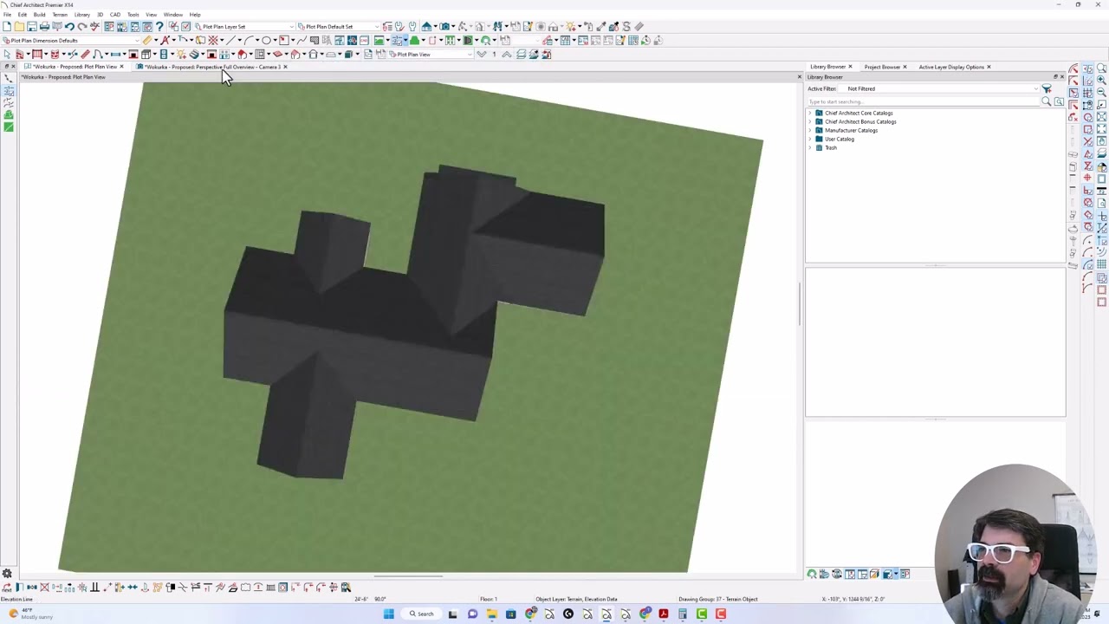Click the Fill Window icon
This screenshot has height=624, width=1109.
1102,116
